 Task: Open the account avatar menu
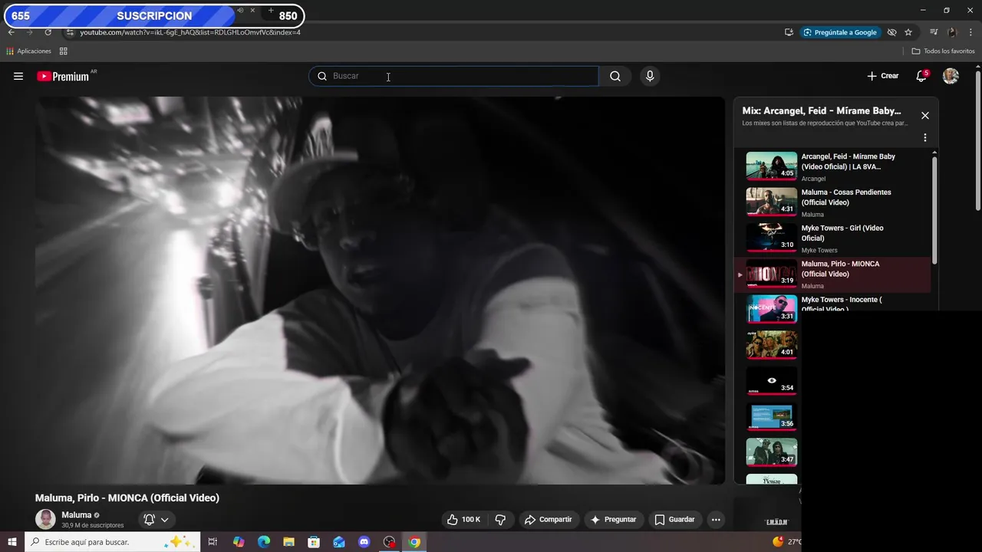pyautogui.click(x=951, y=76)
